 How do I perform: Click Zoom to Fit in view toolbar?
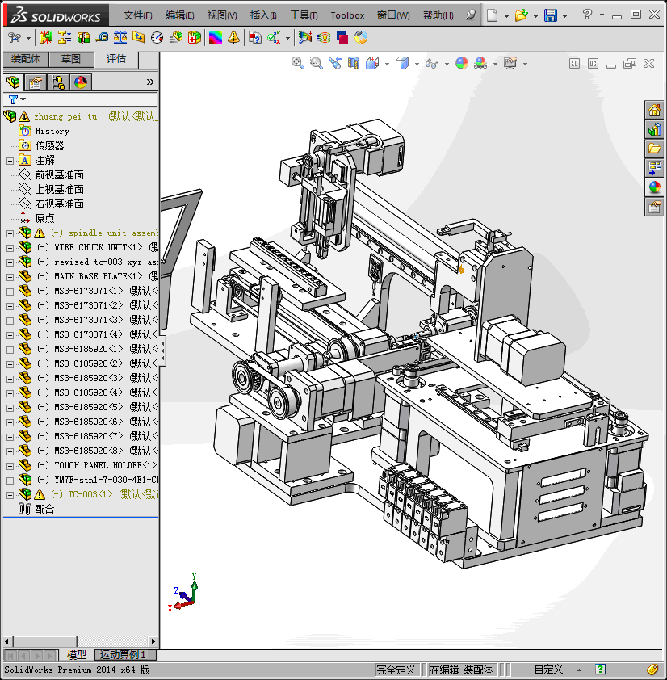(x=298, y=63)
